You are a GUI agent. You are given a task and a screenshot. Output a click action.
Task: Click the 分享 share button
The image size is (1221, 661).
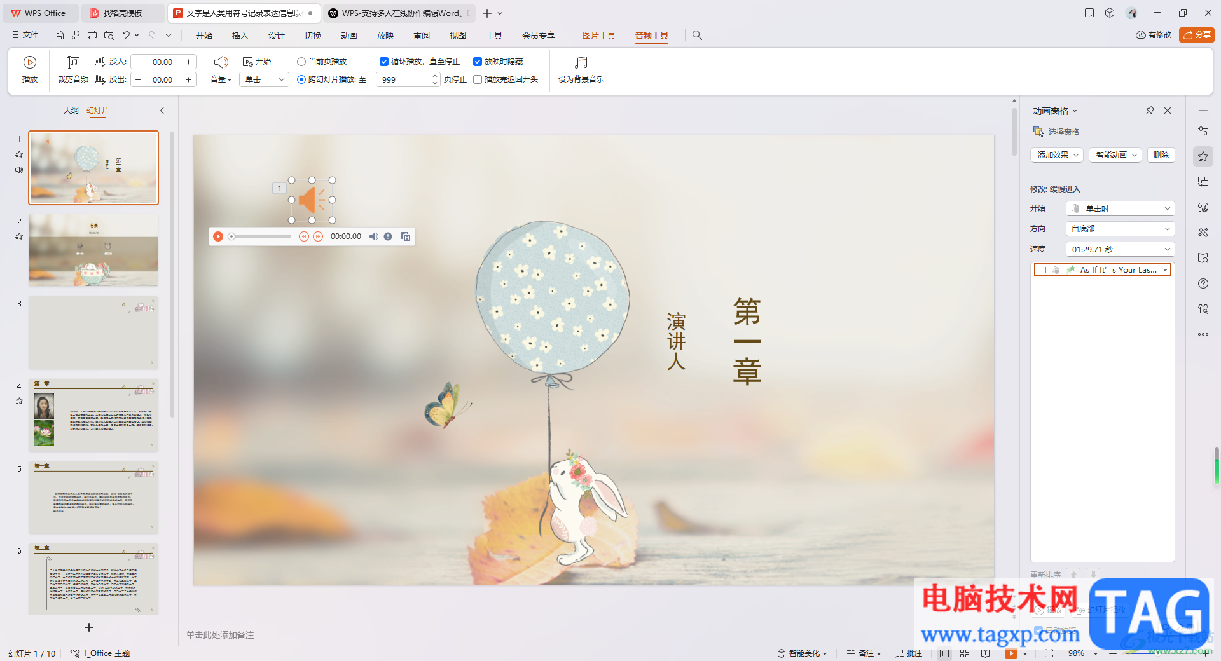click(x=1197, y=35)
